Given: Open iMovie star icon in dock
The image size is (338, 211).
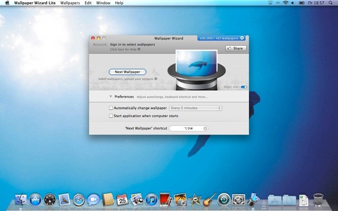Looking at the screenshot, I should [195, 200].
